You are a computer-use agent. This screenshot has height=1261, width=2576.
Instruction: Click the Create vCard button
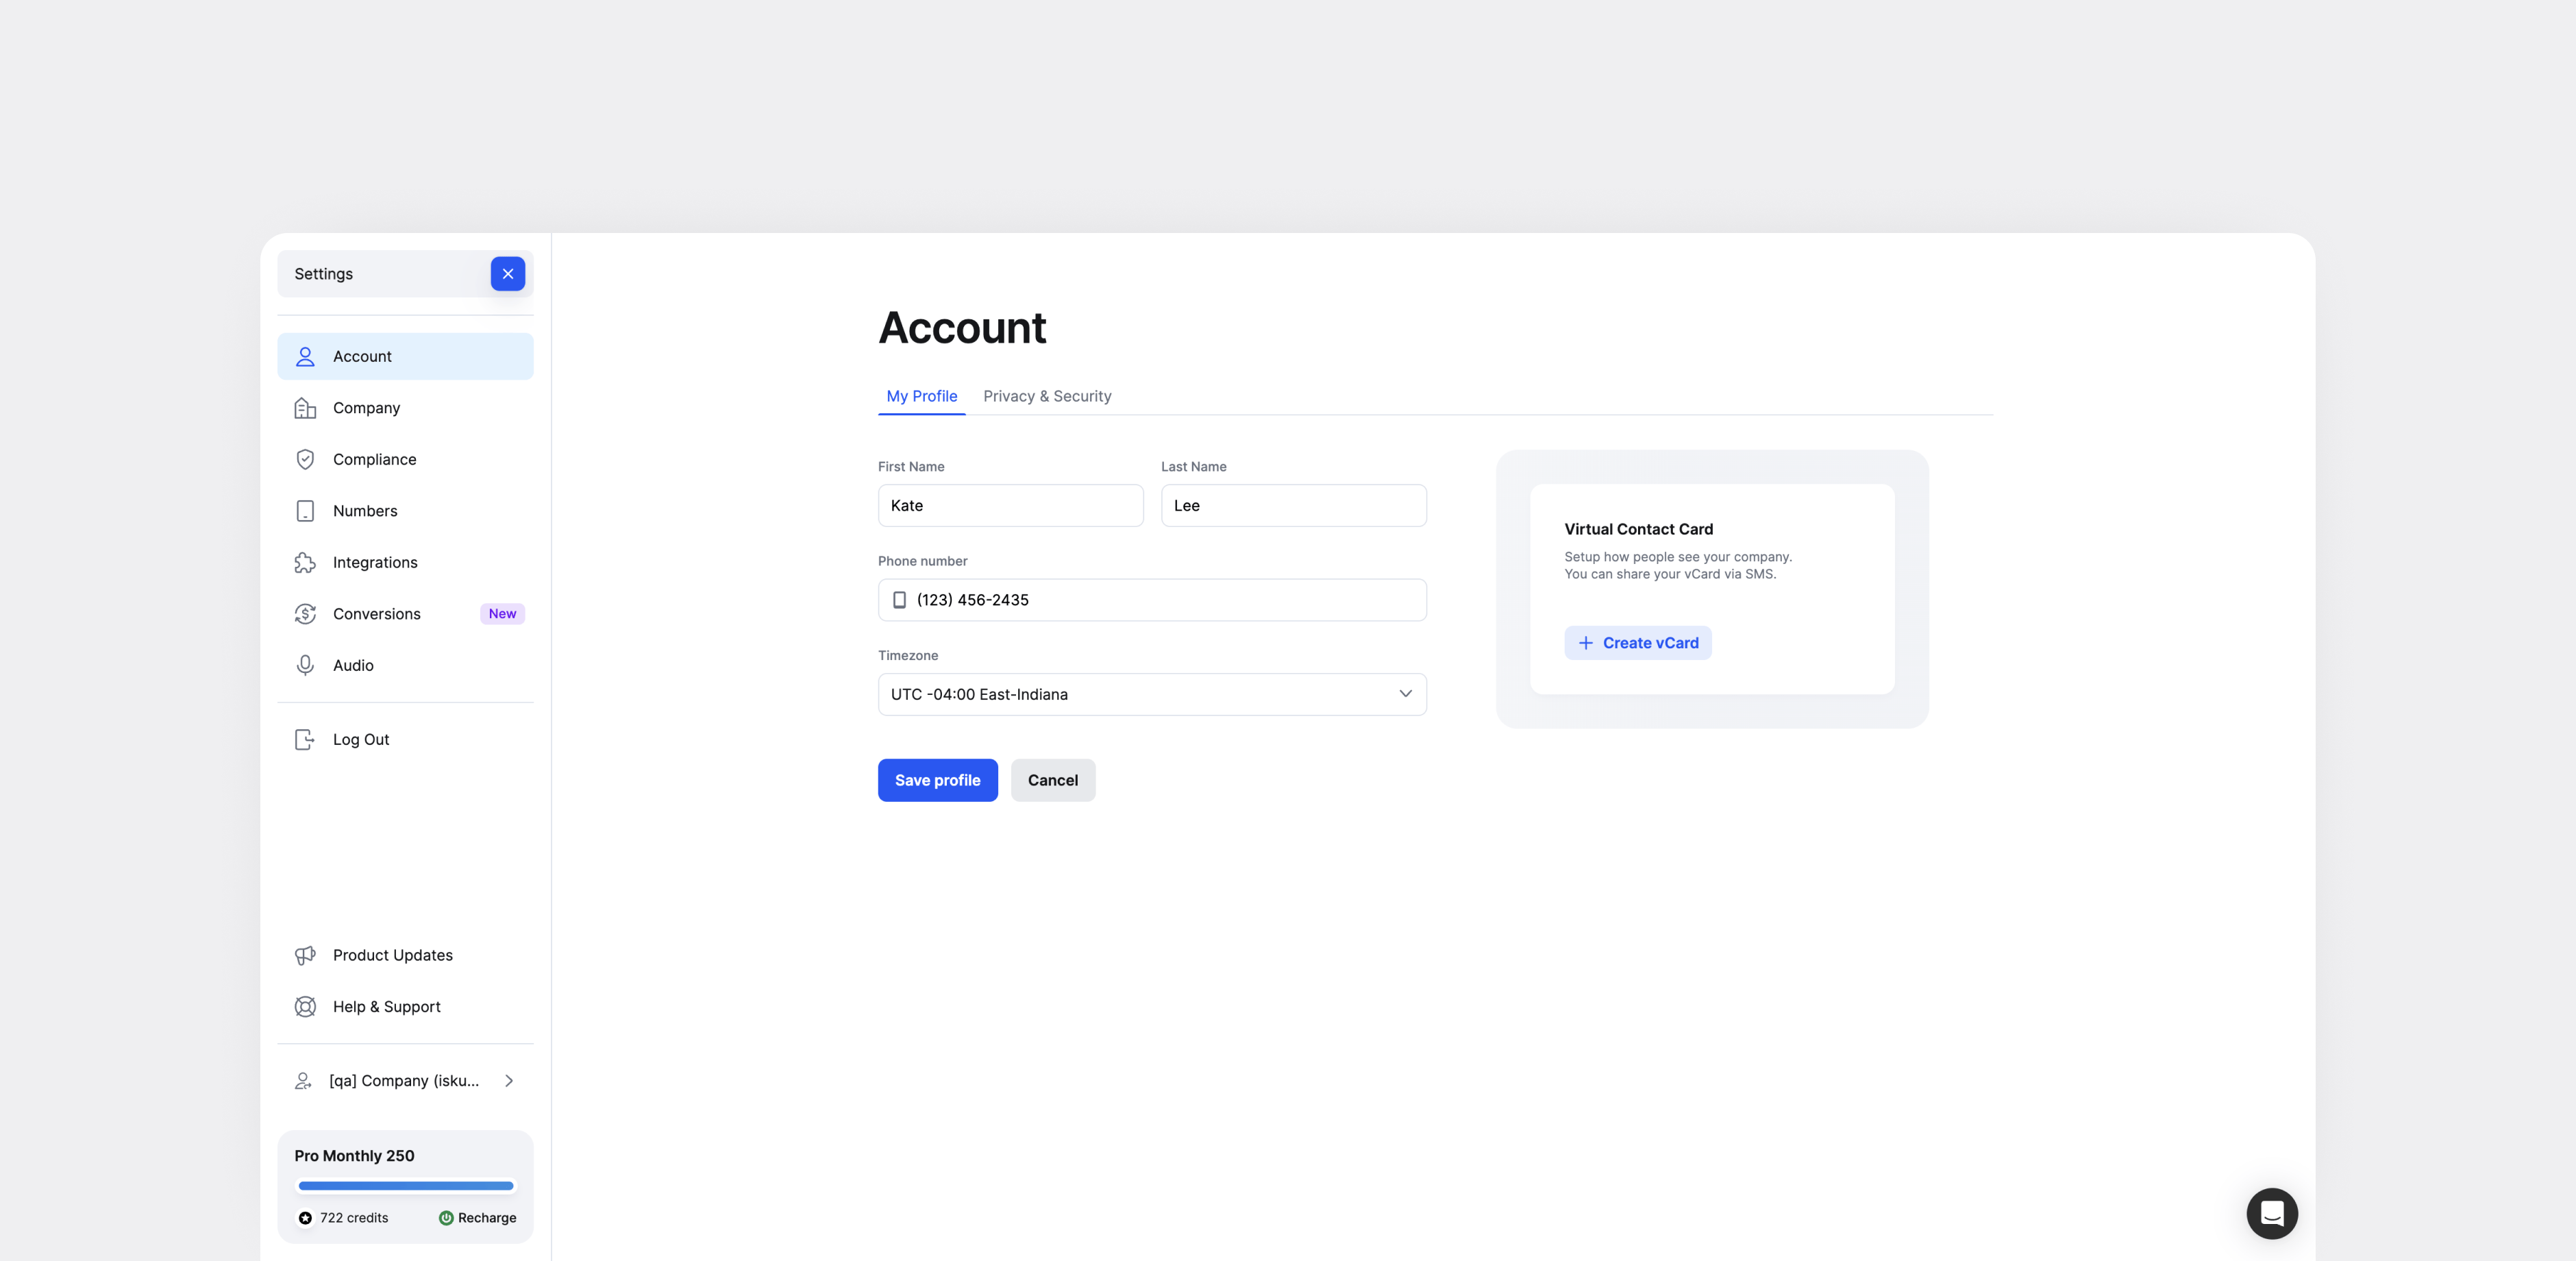(1637, 643)
